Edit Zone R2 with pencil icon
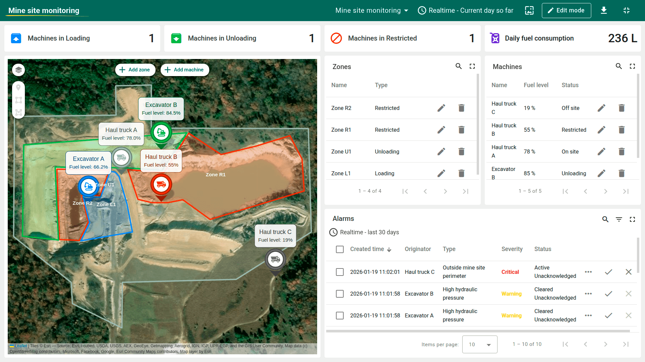 tap(441, 108)
